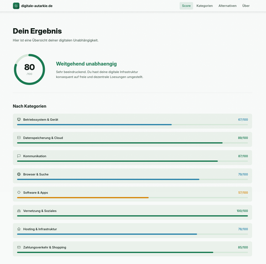Screen dimensions: 266x264
Task: Click the monitor icon beside Betriebssystem & Gerät
Action: click(x=19, y=119)
